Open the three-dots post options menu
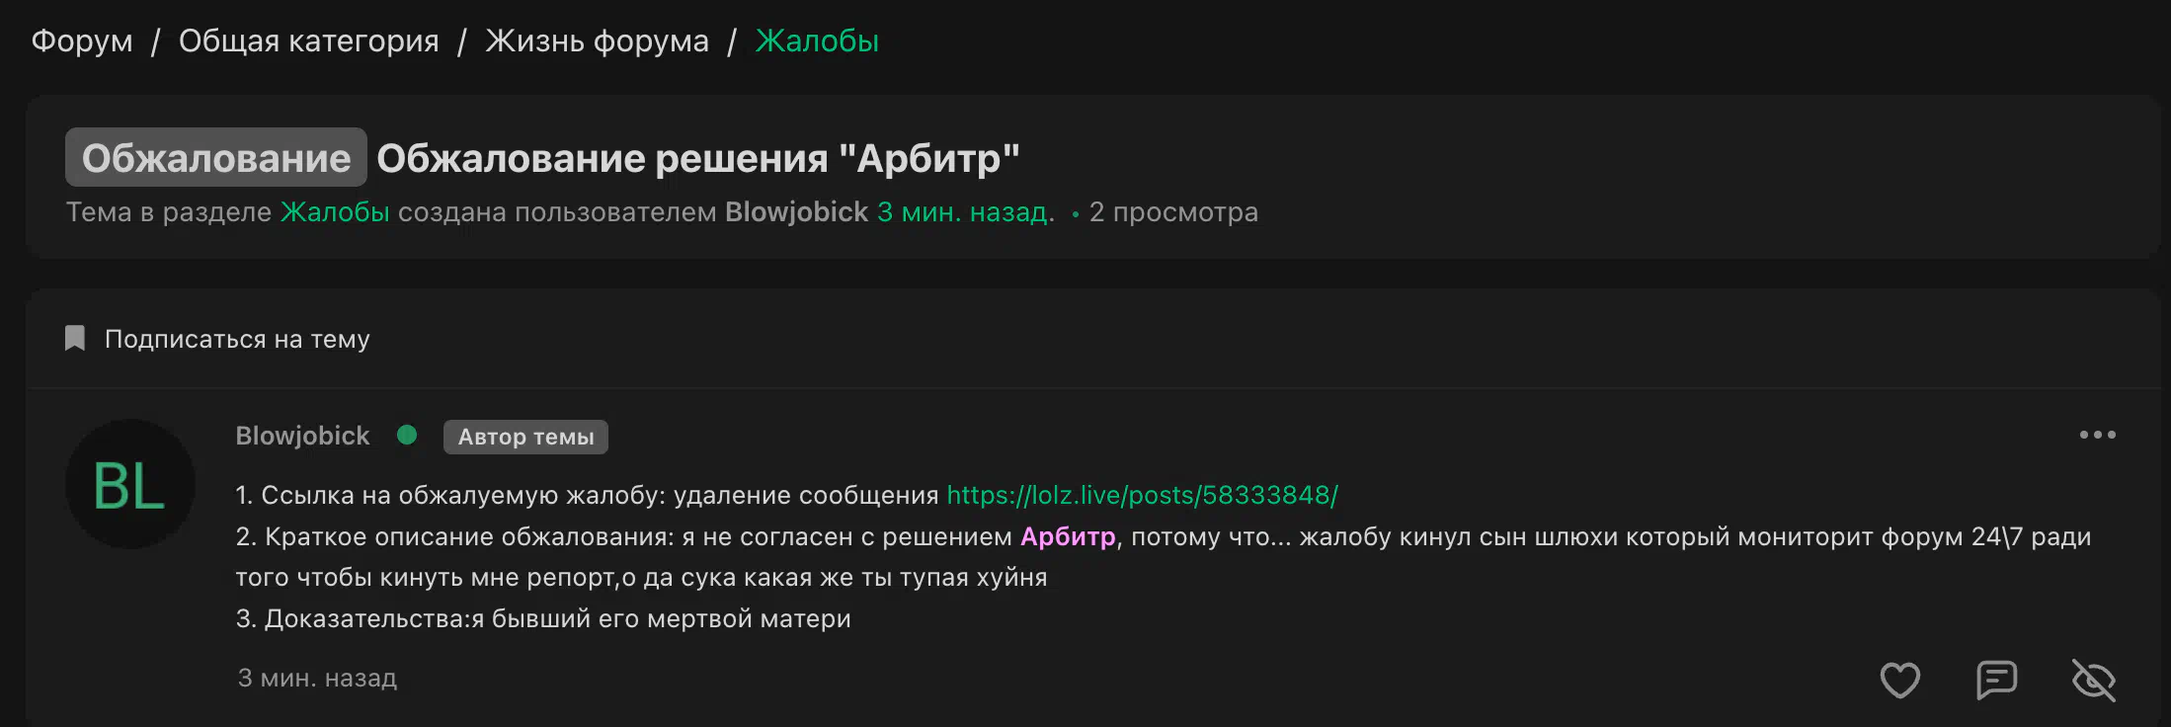The height and width of the screenshot is (727, 2171). pyautogui.click(x=2097, y=435)
